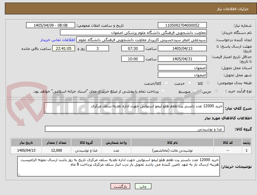257x195 pixels.
Task: Click the deadline time field 07:30
Action: click(133, 48)
